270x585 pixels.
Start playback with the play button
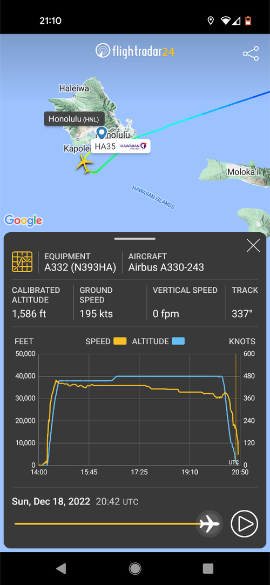click(244, 524)
